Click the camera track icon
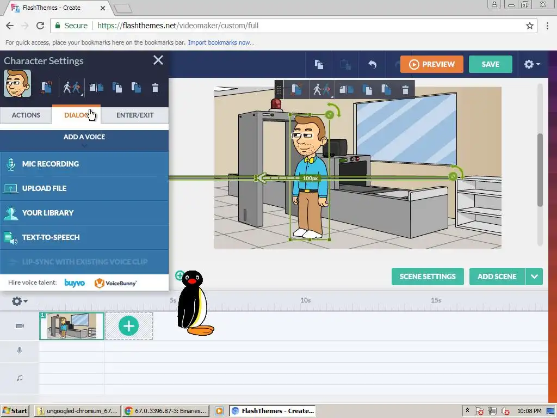Screen dimensions: 557x418 20,326
